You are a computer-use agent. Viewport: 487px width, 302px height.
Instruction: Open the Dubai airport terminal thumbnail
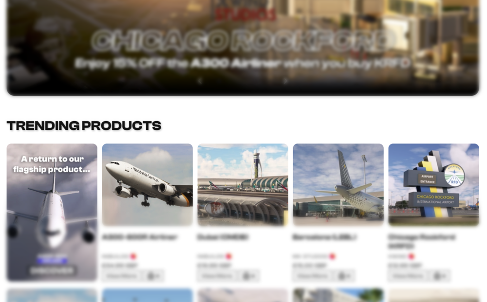pos(243,184)
